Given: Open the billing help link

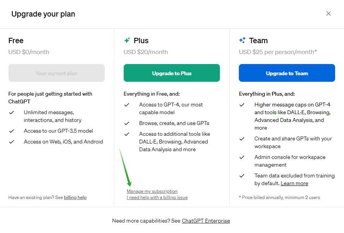Looking at the screenshot, I should (75, 198).
